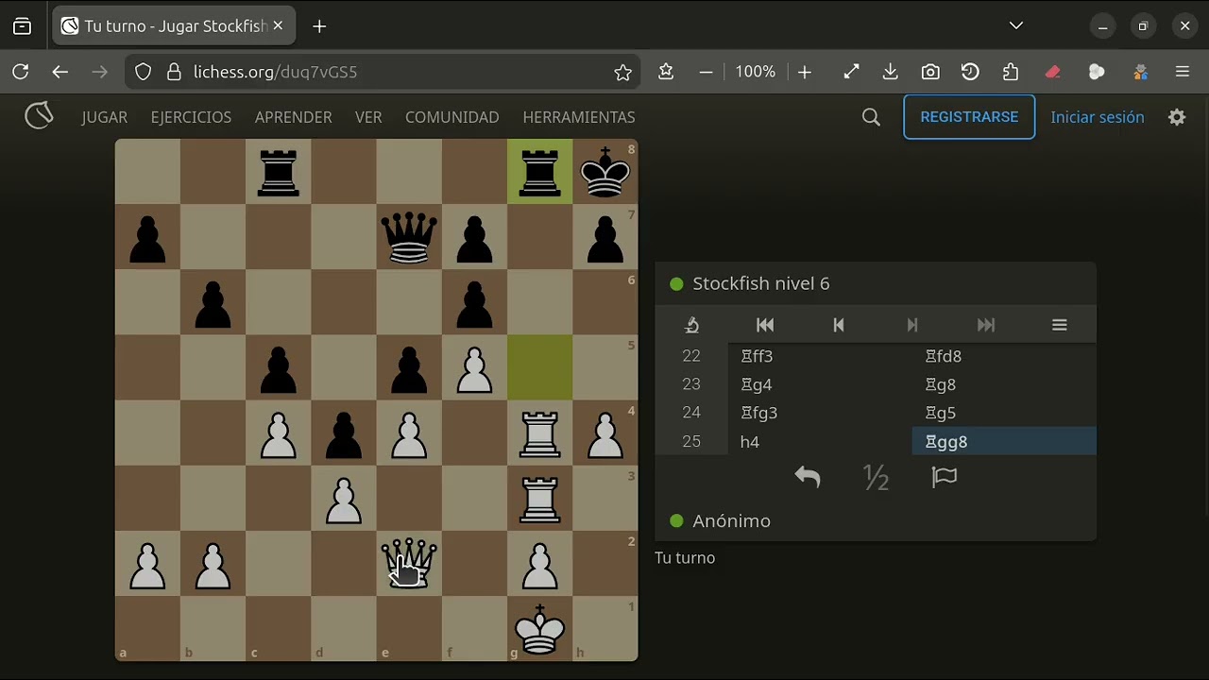This screenshot has width=1209, height=680.
Task: Open the HERRAMIENTAS menu
Action: tap(579, 117)
